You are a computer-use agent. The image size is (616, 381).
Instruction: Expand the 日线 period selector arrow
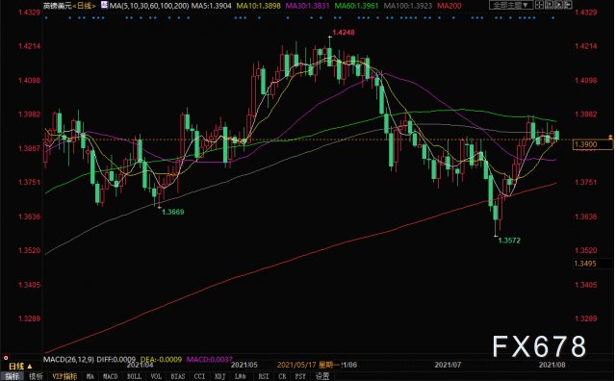coord(30,367)
